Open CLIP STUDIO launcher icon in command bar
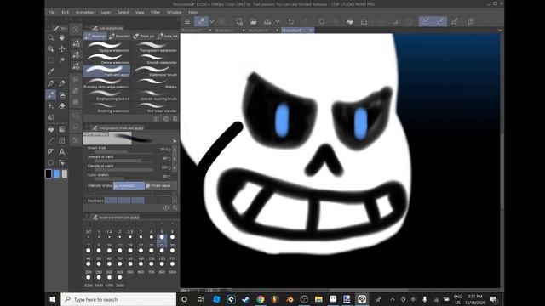Screen dimensions: 545x306 coord(201,21)
